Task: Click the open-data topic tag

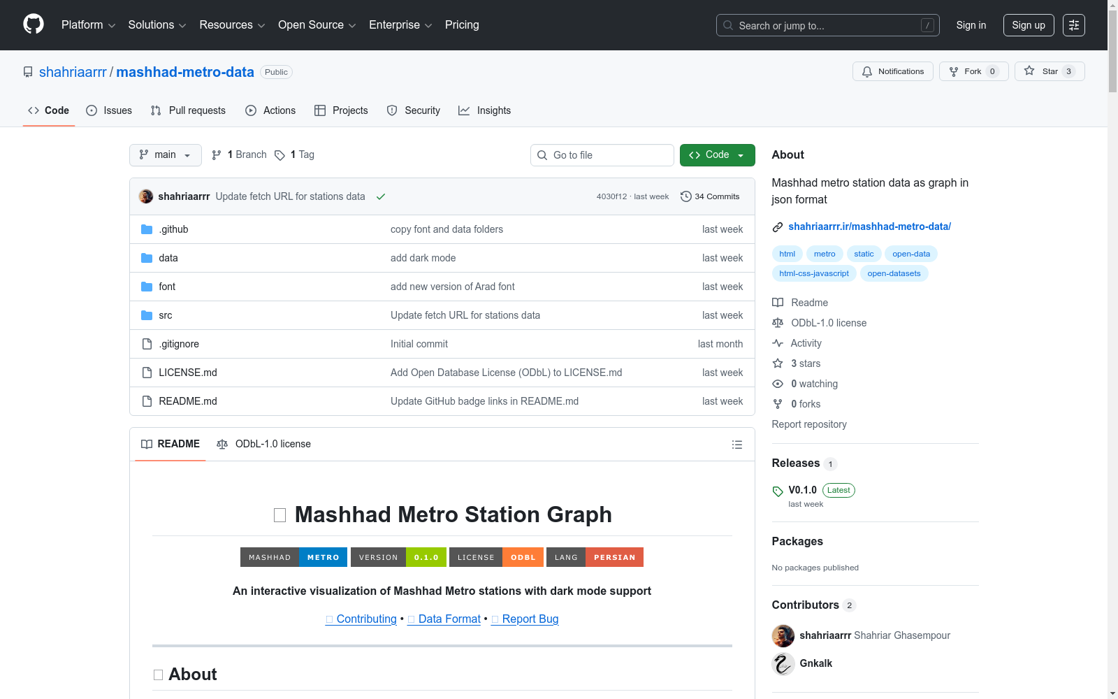Action: coord(911,254)
